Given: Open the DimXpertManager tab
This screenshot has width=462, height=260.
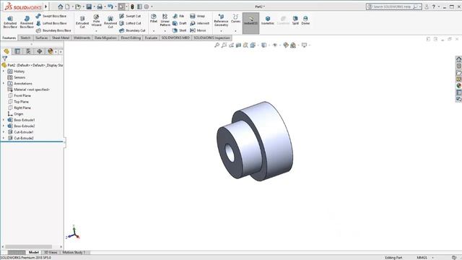Looking at the screenshot, I should [x=39, y=51].
